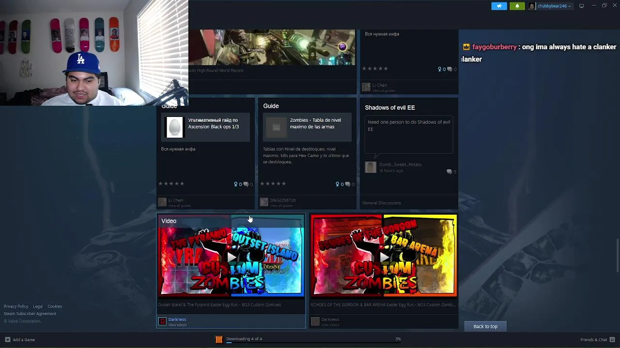Click the comments icon on Ascension guide
Image resolution: width=620 pixels, height=348 pixels.
246,184
